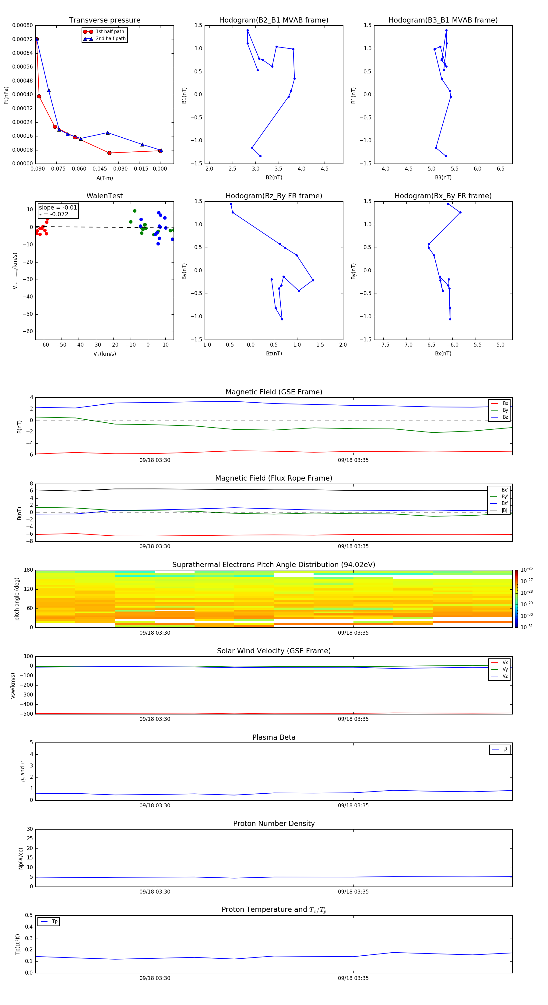Screen dimensions: 548x1005
Task: Click the '10^-31' colorbar label
Action: click(x=527, y=627)
